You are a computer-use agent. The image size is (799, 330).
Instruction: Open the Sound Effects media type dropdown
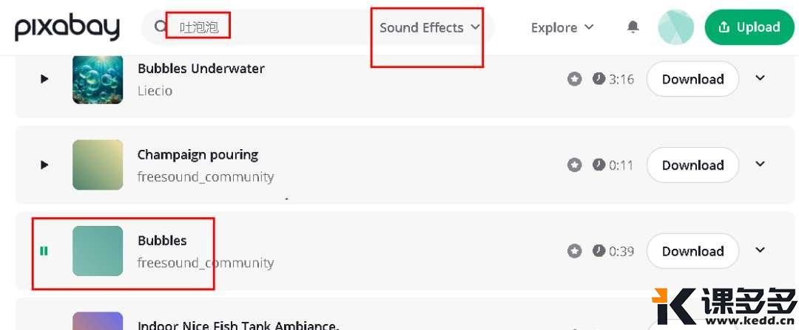pos(430,27)
